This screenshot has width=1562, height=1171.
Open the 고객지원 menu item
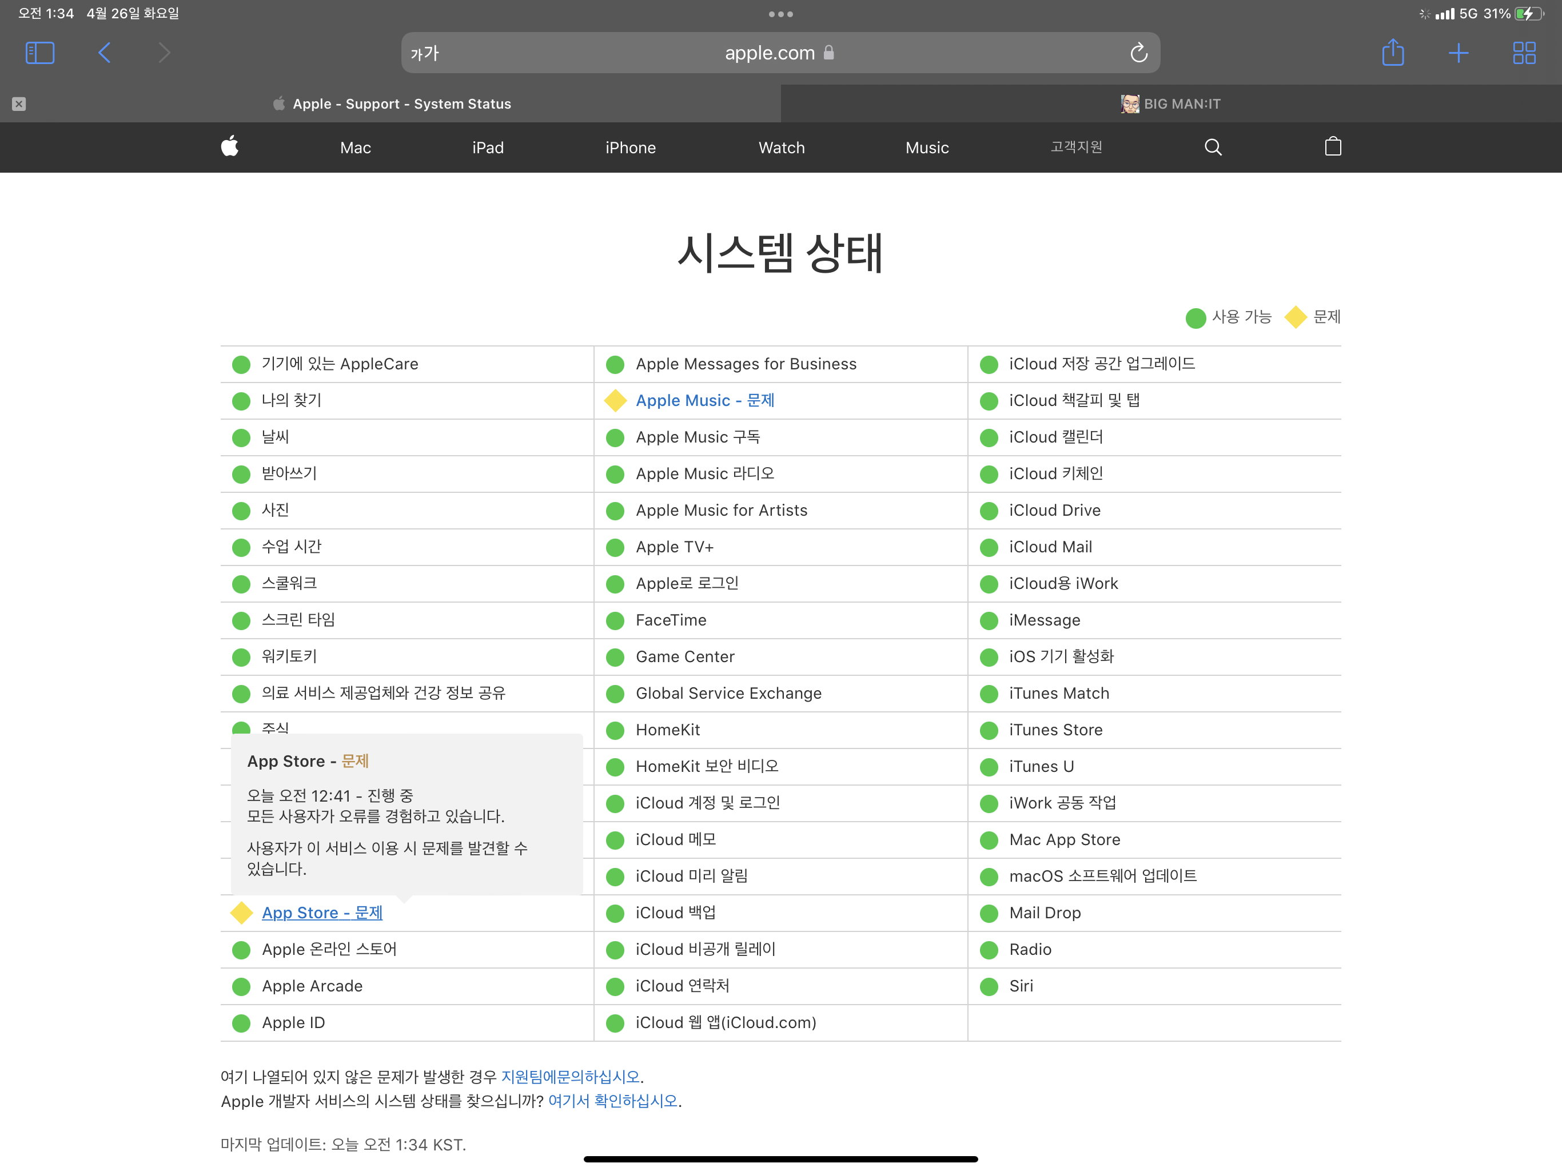click(1076, 147)
